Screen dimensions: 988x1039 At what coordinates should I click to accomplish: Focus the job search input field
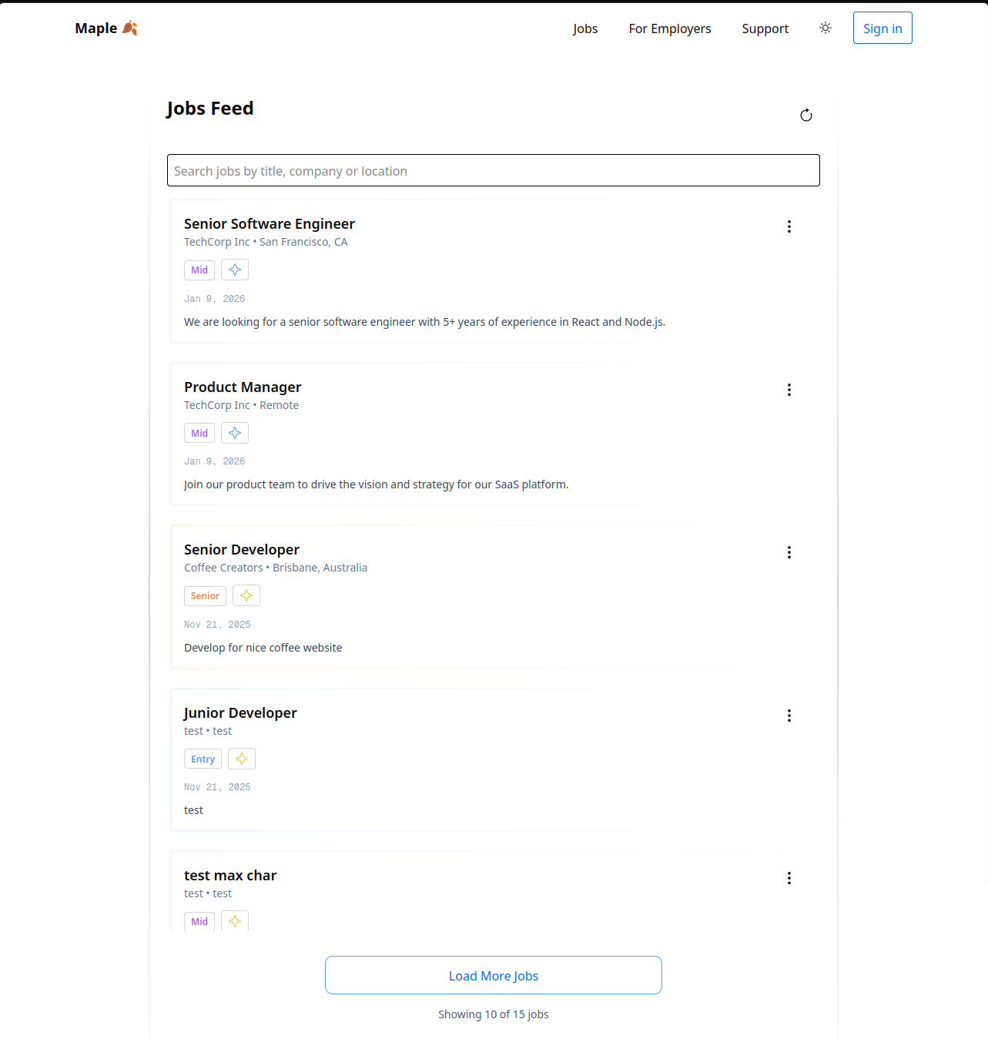[494, 171]
